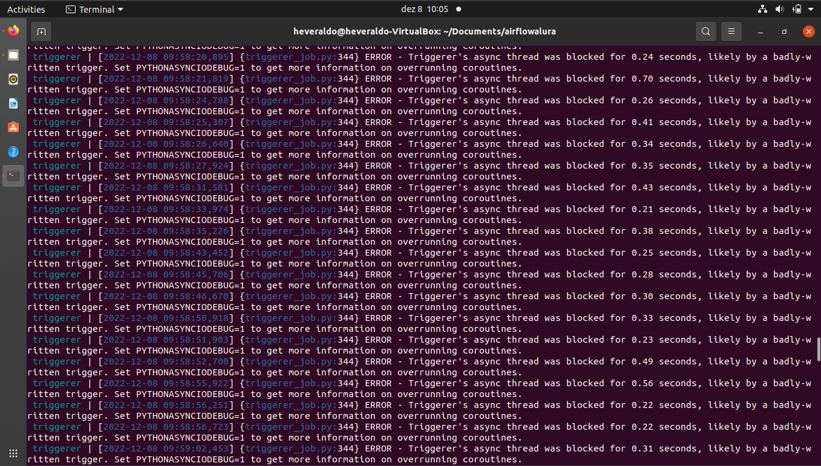
Task: Close the terminal window
Action: point(809,31)
